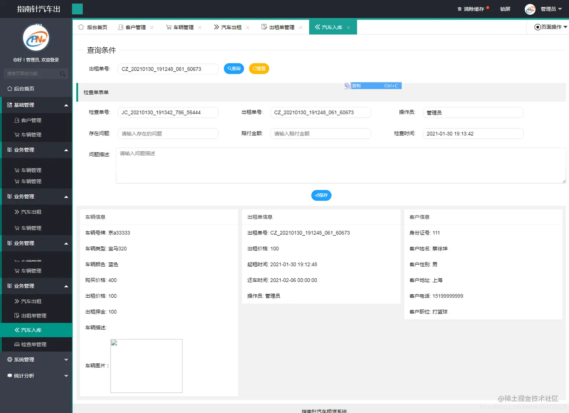Close the active 汽车入库 tab with its x
Screen dimensions: 569x413
348,27
